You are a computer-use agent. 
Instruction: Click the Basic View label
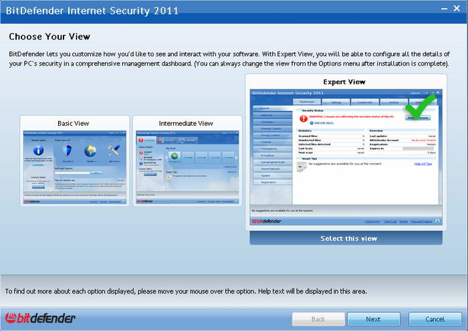click(73, 123)
